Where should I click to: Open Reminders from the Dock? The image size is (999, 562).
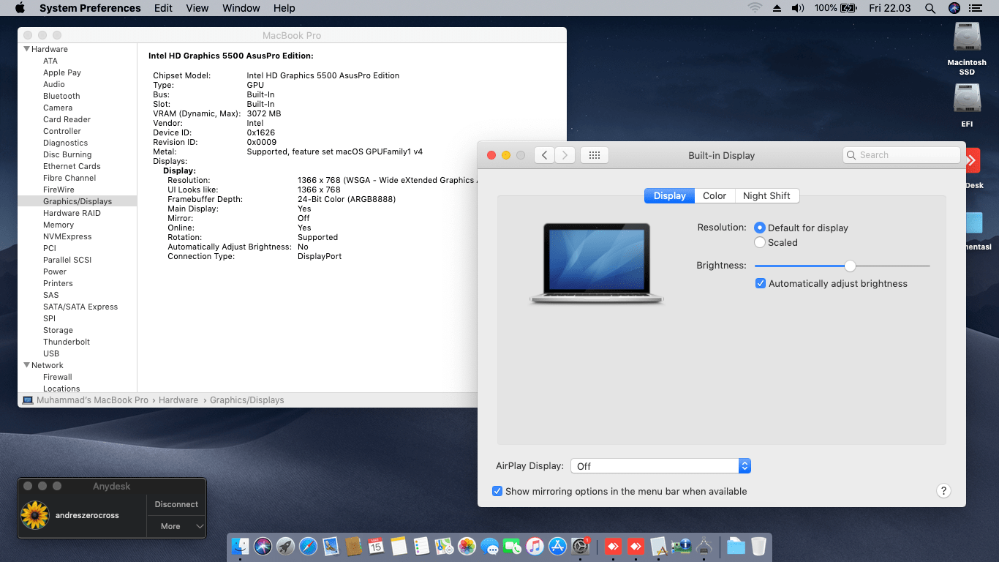(421, 546)
